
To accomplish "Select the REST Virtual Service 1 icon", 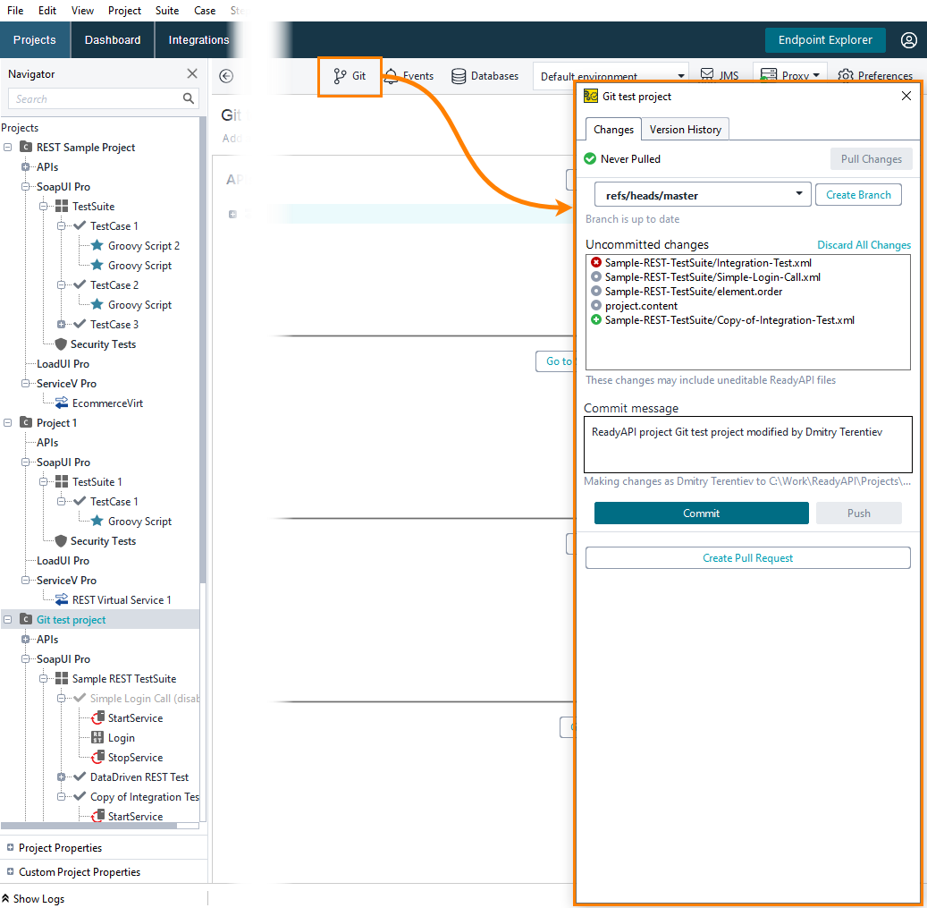I will tap(62, 599).
